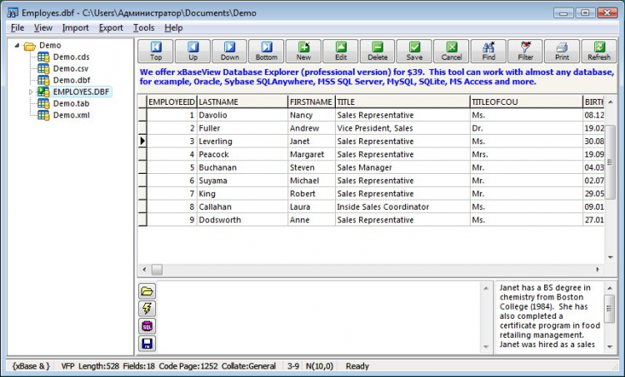Viewport: 625px width, 377px height.
Task: Save changes using the Save button
Action: click(x=414, y=51)
